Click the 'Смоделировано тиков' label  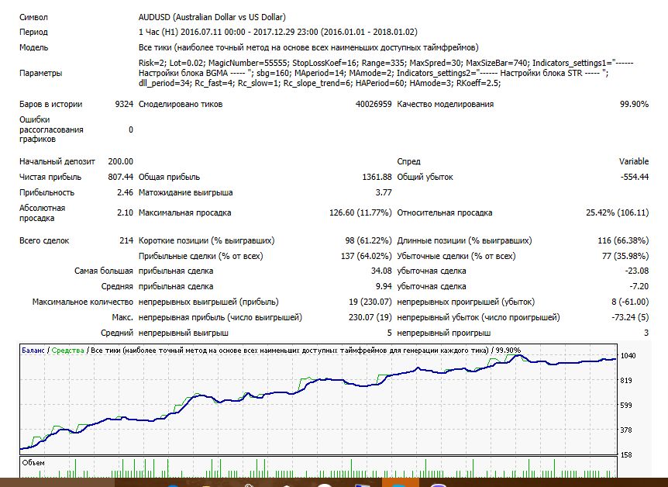(x=181, y=104)
